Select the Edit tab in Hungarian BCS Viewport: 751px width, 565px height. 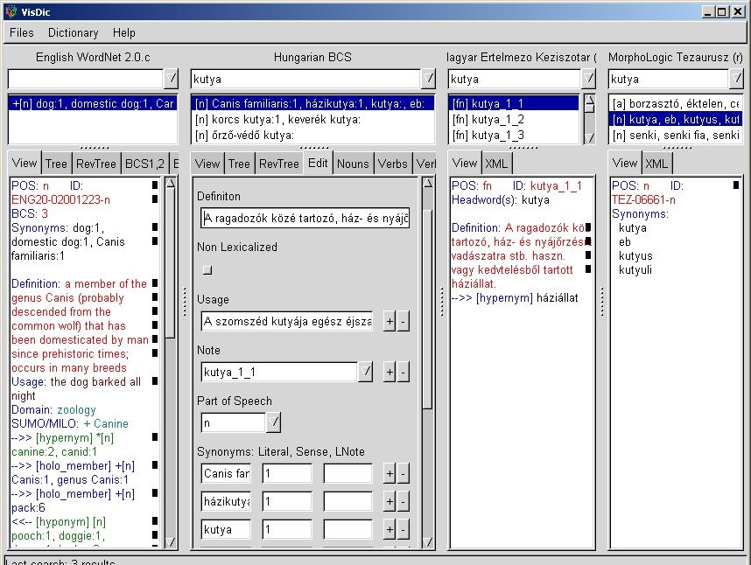(318, 164)
